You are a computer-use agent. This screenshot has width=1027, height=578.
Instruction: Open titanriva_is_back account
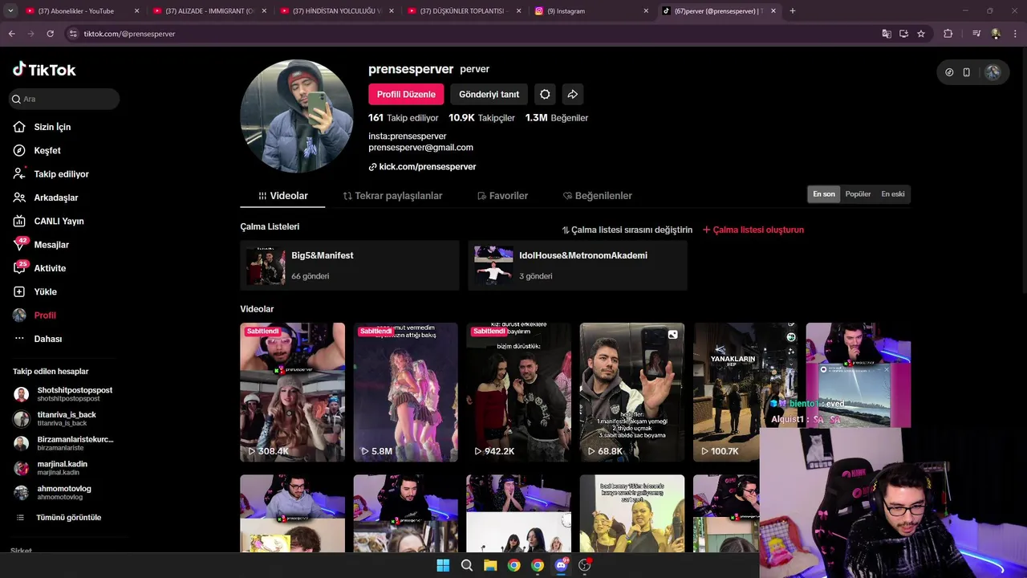[56, 418]
